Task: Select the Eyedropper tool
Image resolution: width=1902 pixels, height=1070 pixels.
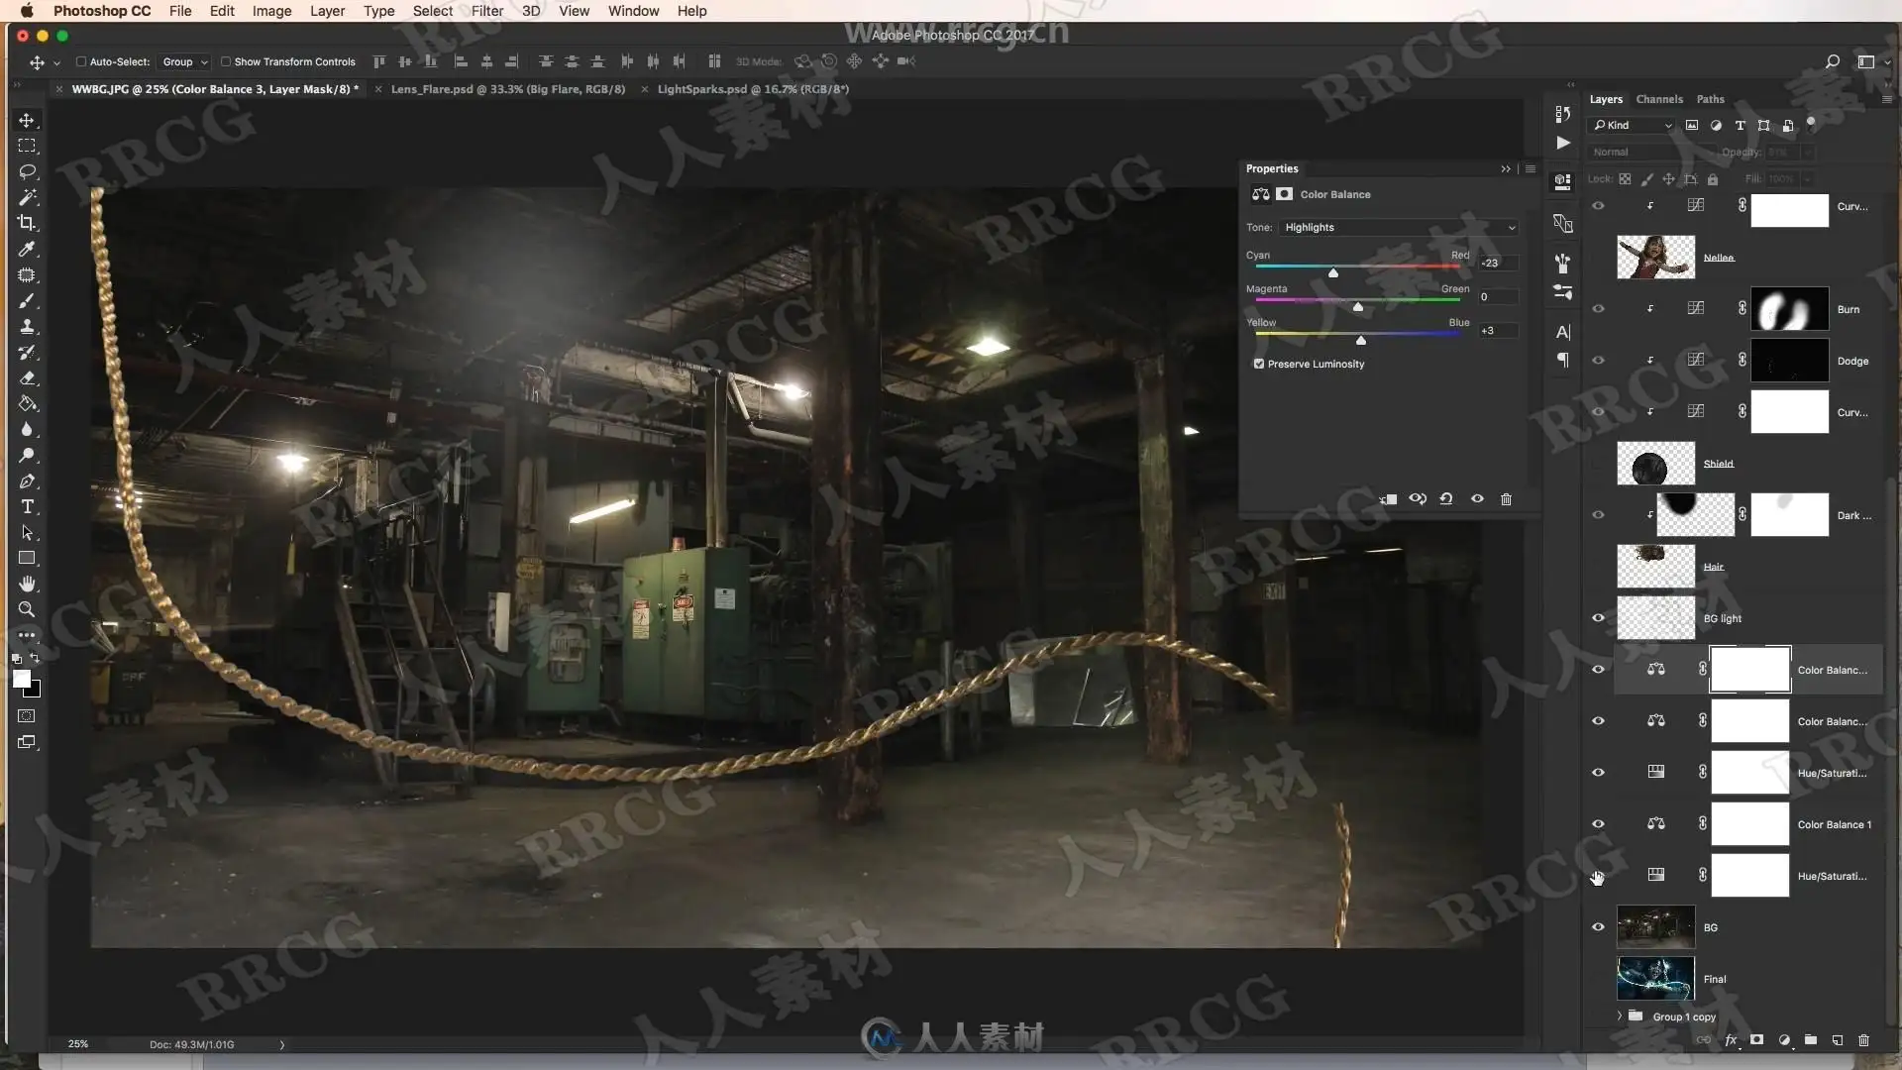Action: pos(27,249)
